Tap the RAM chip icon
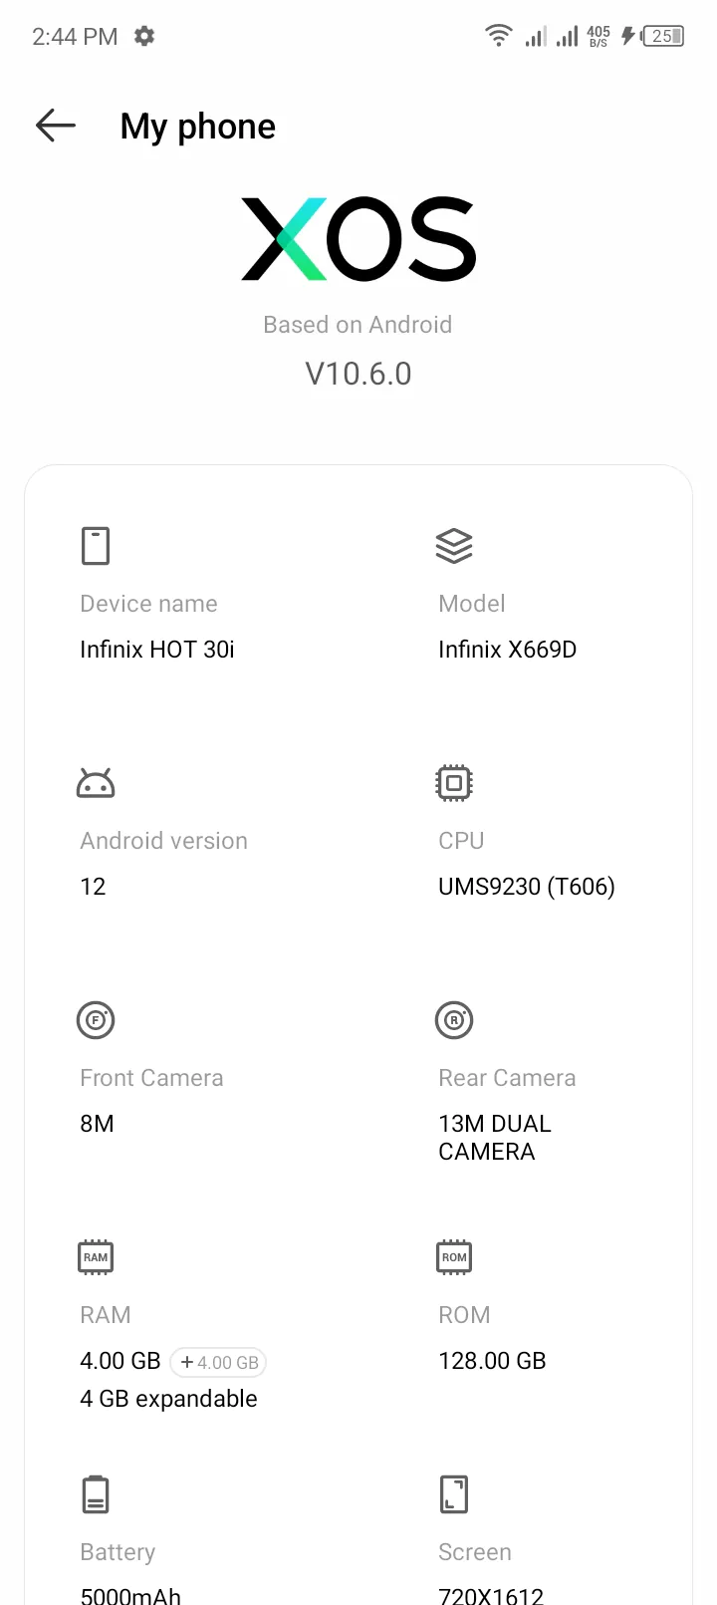This screenshot has width=717, height=1605. [96, 1257]
